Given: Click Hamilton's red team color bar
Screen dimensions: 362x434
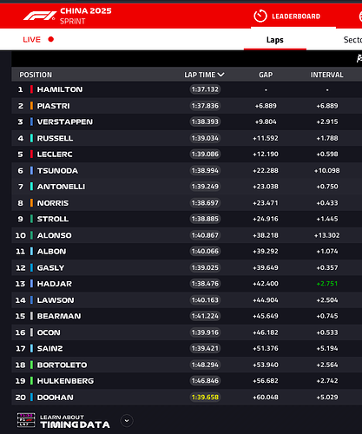Looking at the screenshot, I should (x=31, y=89).
